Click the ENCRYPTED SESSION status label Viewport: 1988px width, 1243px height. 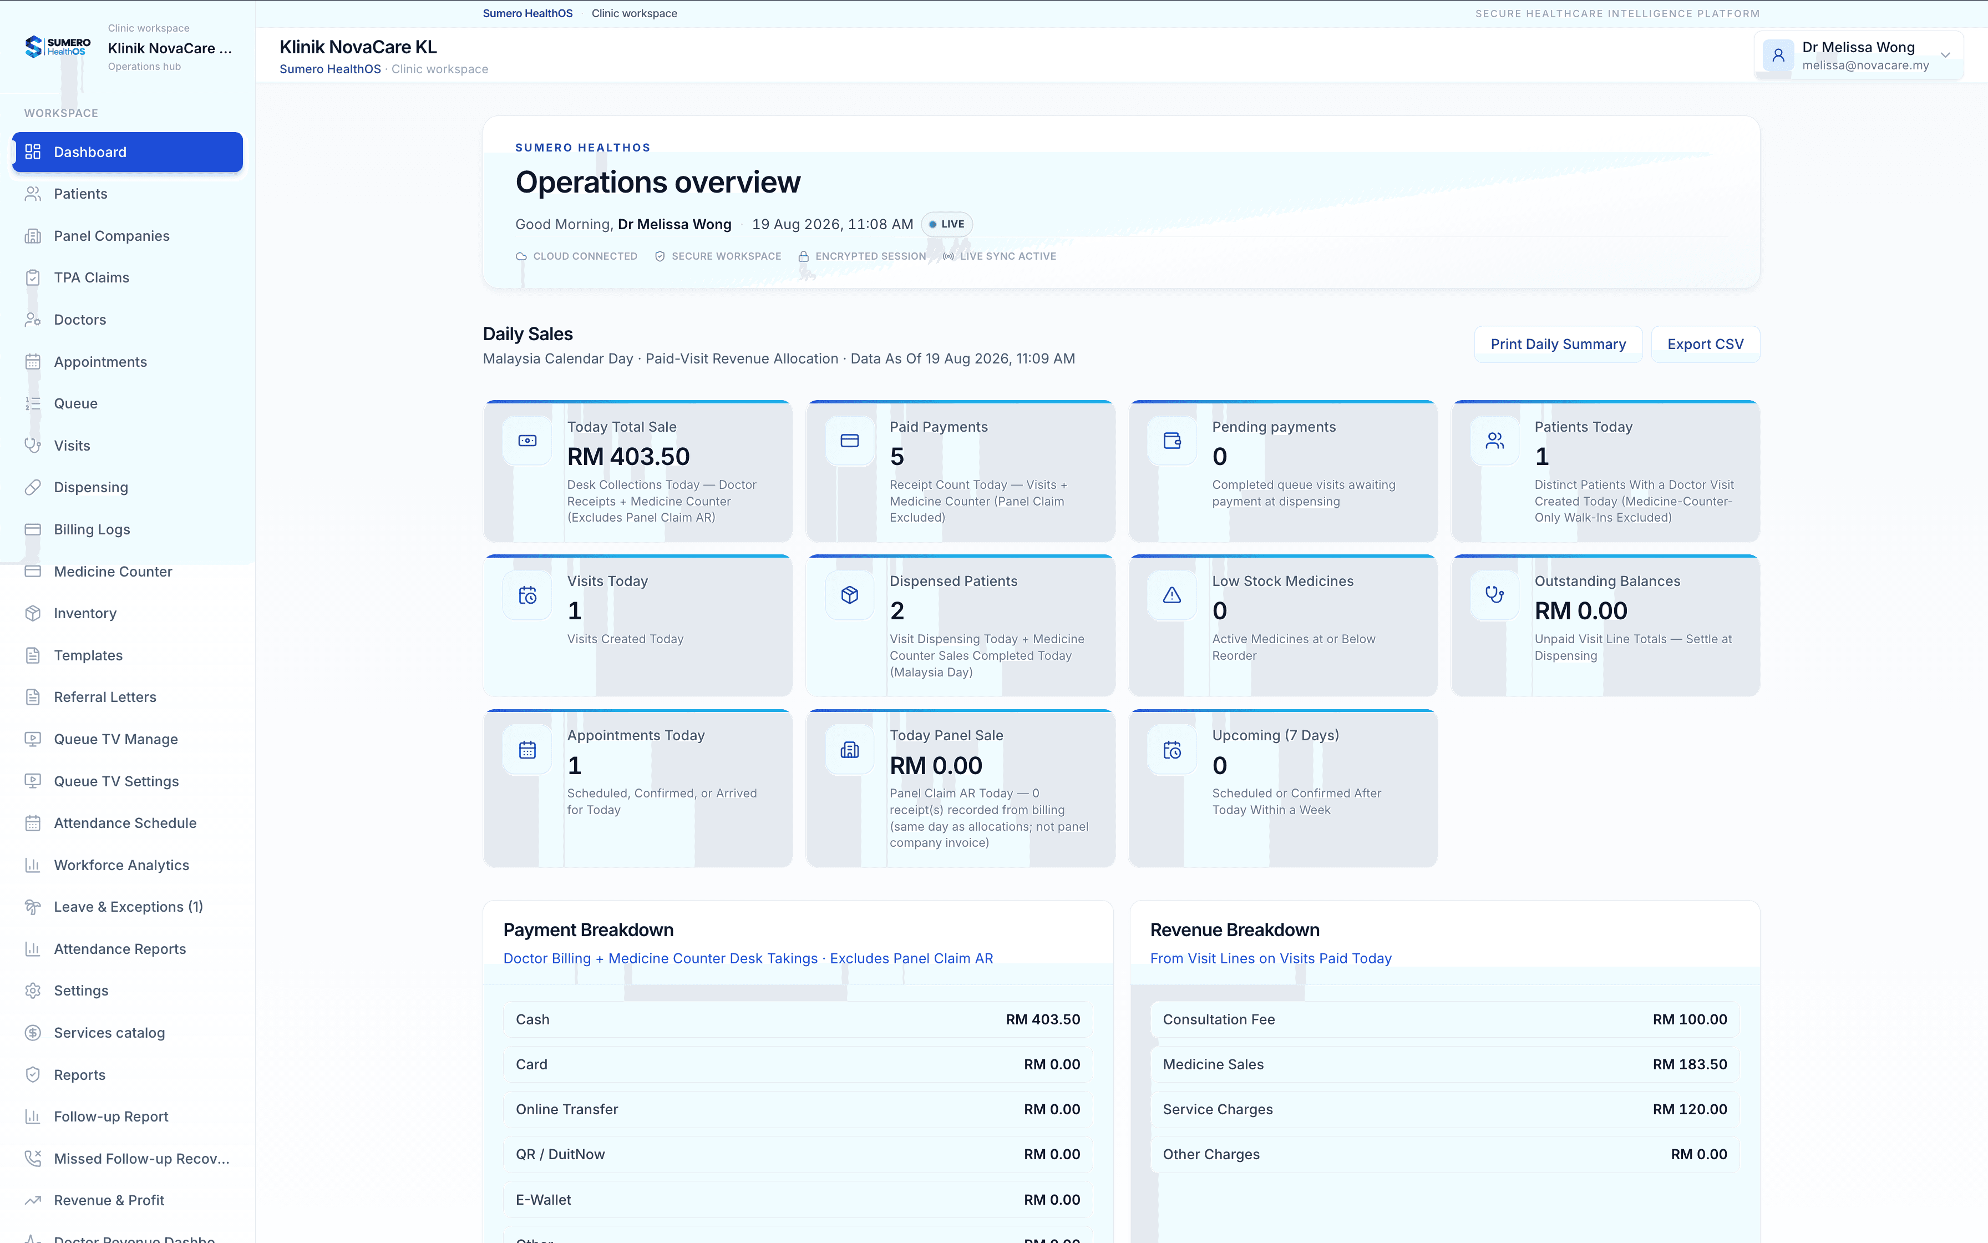tap(863, 256)
